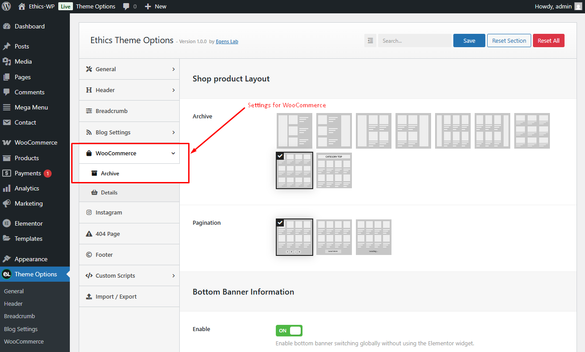Viewport: 585px width, 352px height.
Task: Open the Elementor icon in sidebar
Action: point(7,223)
